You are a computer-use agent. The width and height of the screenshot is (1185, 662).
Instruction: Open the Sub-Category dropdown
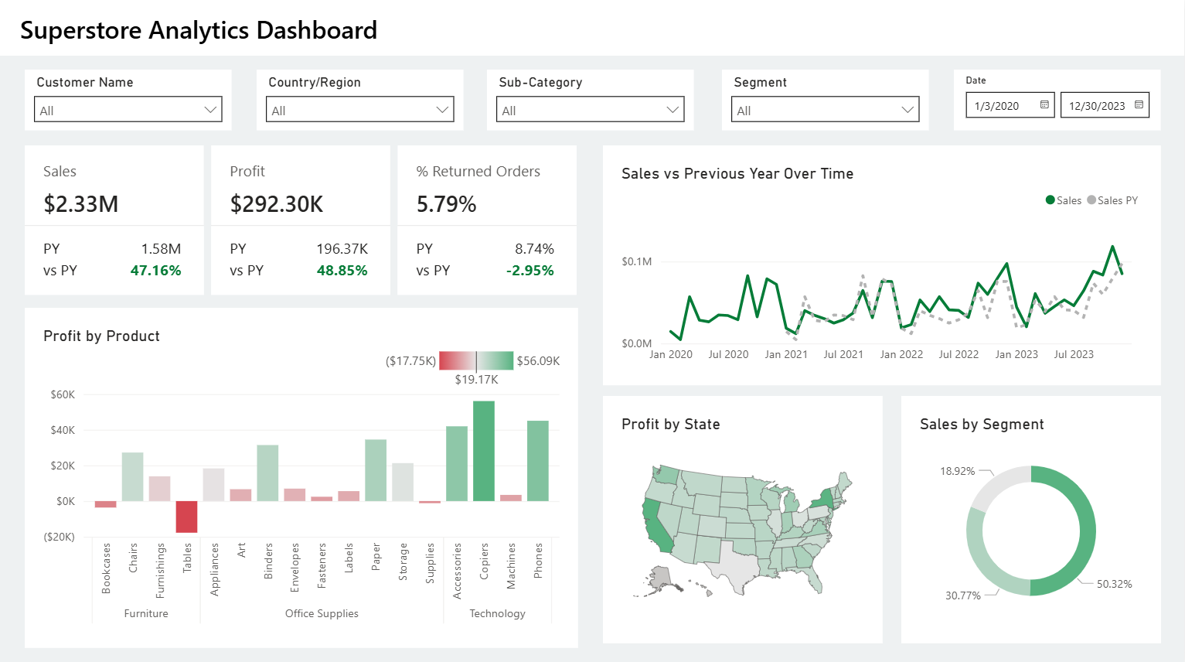tap(673, 109)
